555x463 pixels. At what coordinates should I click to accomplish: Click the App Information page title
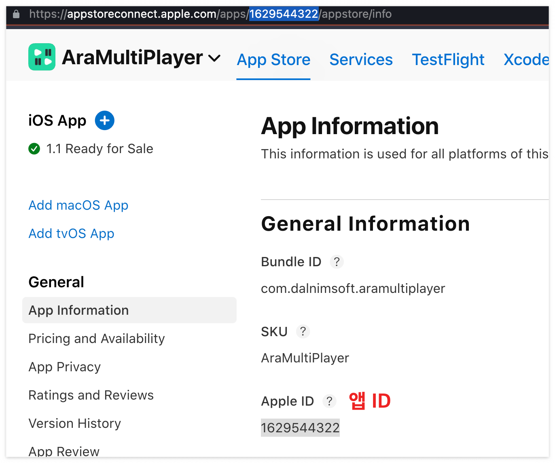coord(350,126)
